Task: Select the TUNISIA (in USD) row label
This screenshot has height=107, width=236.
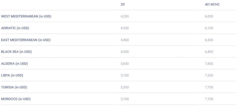Action: [14, 87]
